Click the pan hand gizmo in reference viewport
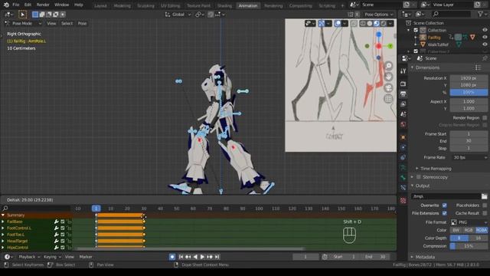This screenshot has height=276, width=490. point(388,77)
